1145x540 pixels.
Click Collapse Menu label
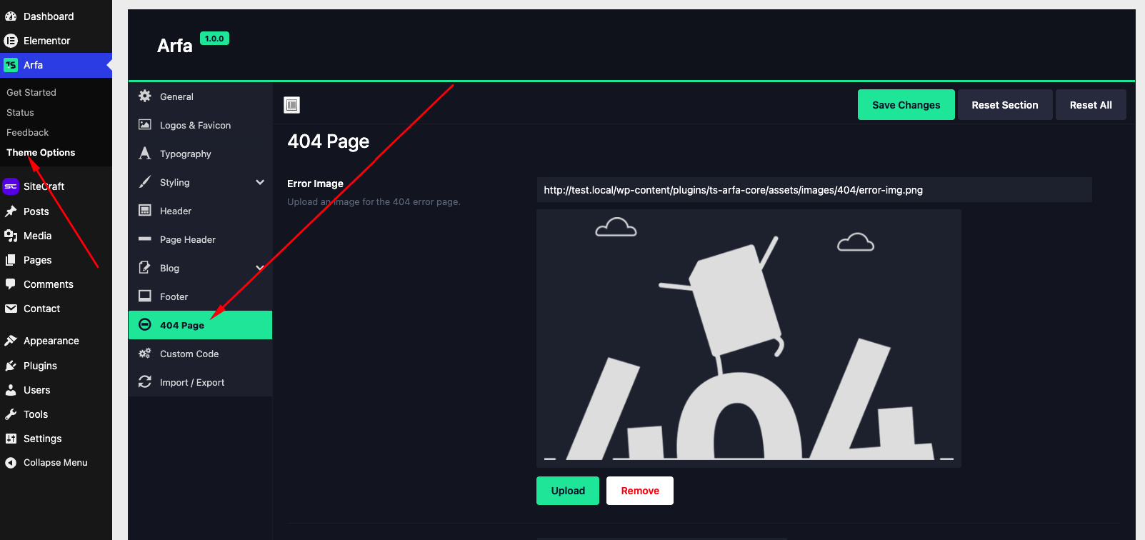(x=56, y=463)
